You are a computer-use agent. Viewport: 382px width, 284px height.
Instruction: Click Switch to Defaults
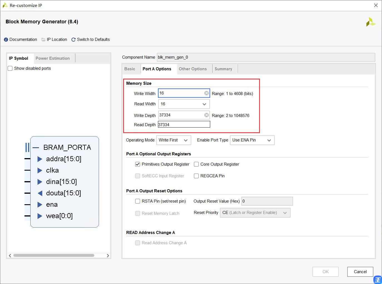(x=93, y=39)
